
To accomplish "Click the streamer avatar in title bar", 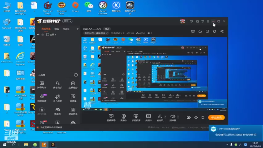I will pos(183,21).
